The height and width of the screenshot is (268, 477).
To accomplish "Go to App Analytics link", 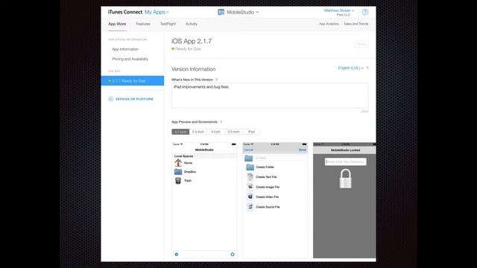I will tap(329, 24).
